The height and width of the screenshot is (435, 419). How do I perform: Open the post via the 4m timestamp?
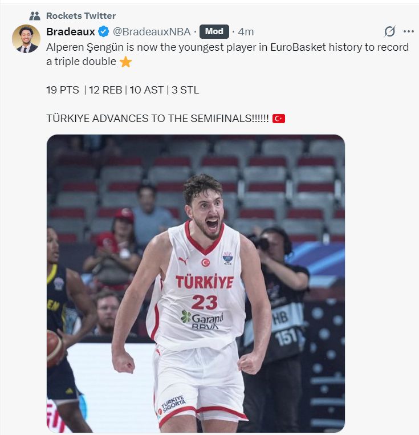tap(246, 31)
